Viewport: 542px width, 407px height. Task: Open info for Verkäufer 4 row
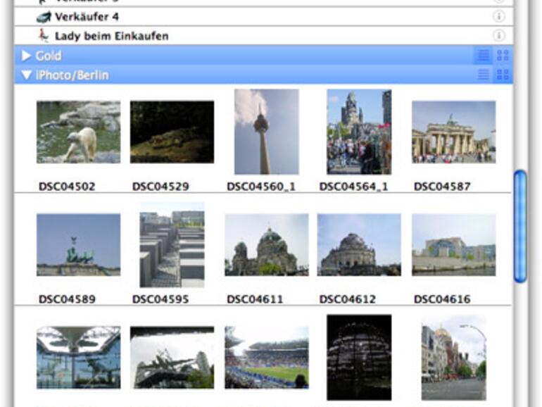pos(498,16)
